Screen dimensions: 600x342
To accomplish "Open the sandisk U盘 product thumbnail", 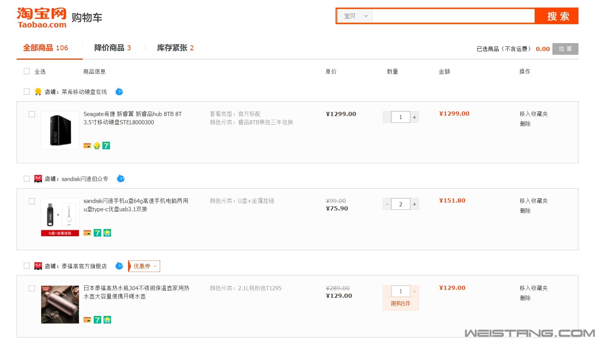I will click(x=60, y=217).
